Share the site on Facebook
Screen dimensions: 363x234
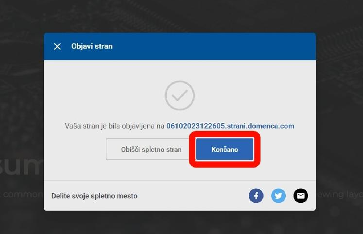(x=256, y=196)
